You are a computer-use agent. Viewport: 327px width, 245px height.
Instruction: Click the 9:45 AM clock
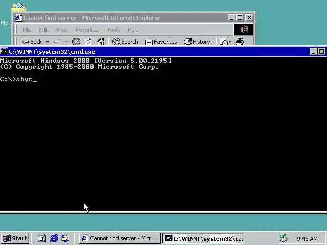click(307, 239)
